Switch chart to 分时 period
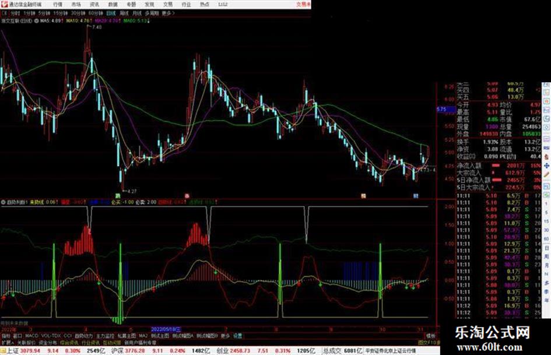The image size is (551, 355). [15, 13]
